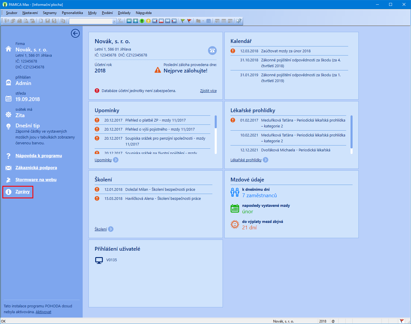Click the home icon beside Firma

pyautogui.click(x=8, y=49)
